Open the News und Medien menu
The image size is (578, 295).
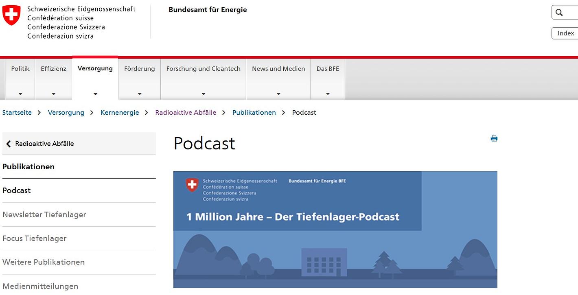click(x=278, y=69)
